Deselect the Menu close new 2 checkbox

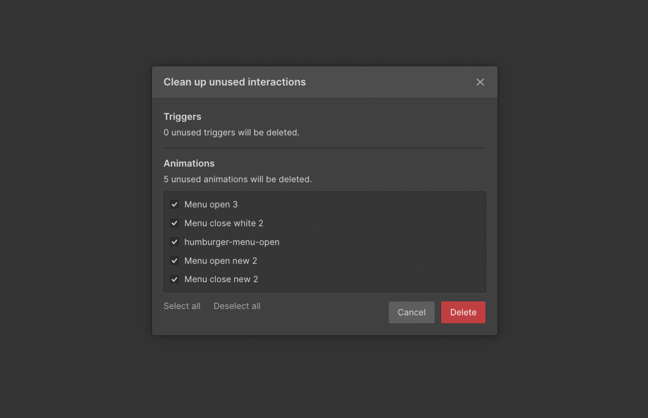pos(174,279)
